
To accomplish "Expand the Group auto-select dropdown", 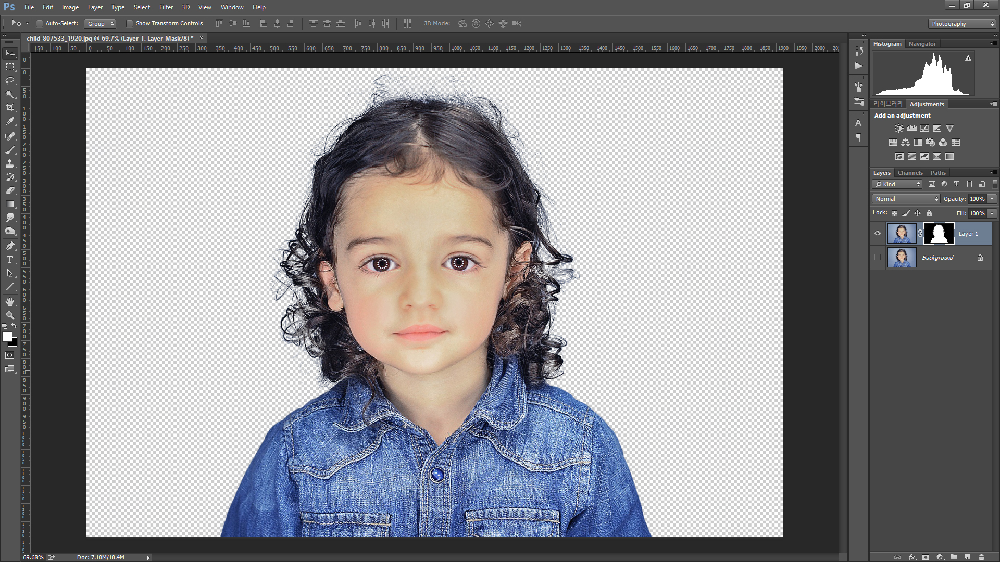I will [x=100, y=24].
